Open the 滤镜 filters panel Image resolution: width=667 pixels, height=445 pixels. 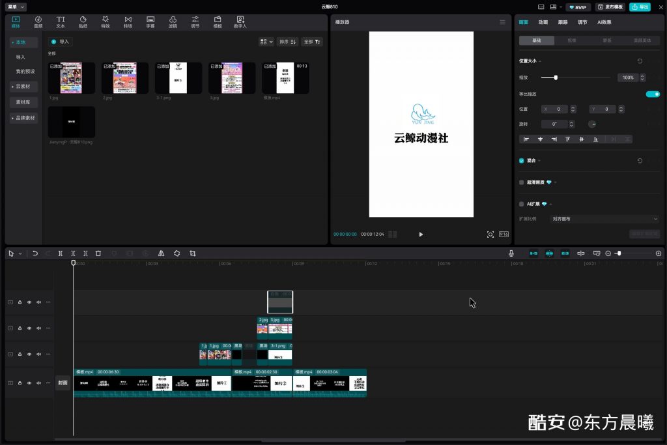coord(173,22)
